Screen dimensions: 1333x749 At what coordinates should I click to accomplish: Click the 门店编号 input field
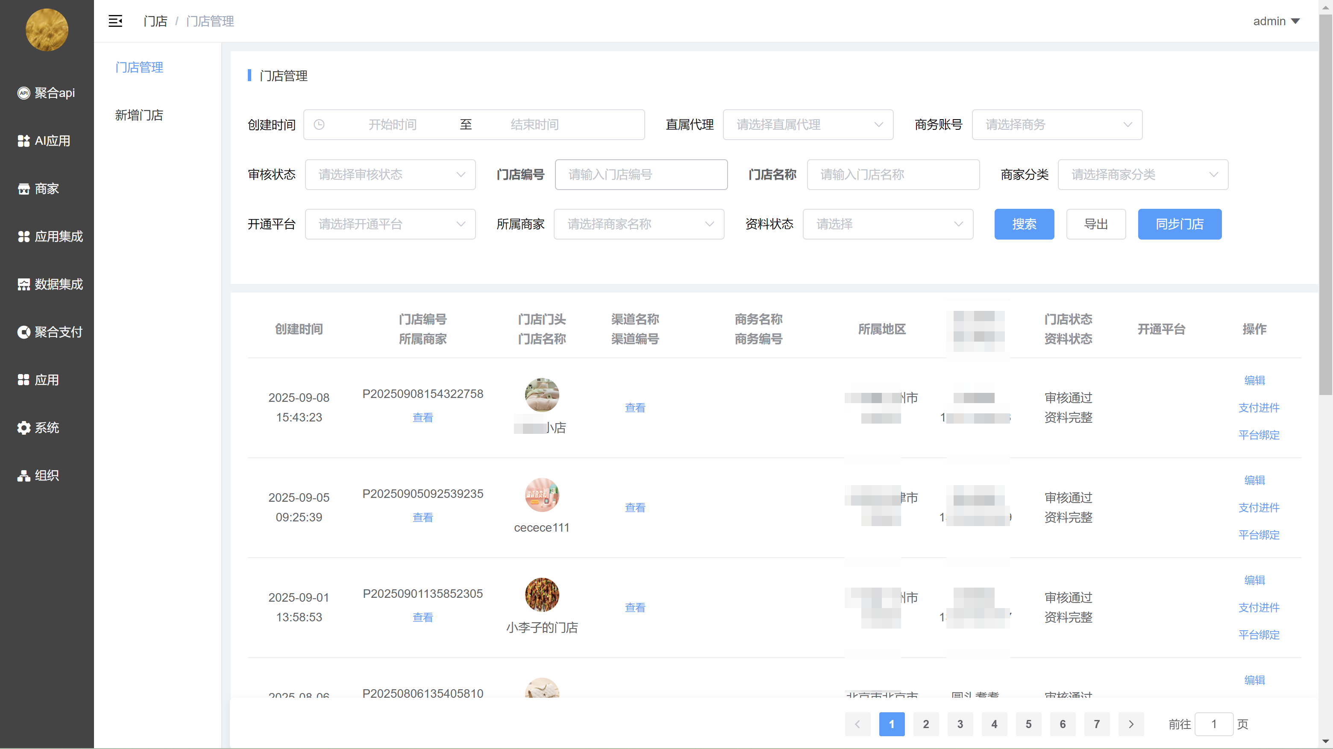click(640, 174)
